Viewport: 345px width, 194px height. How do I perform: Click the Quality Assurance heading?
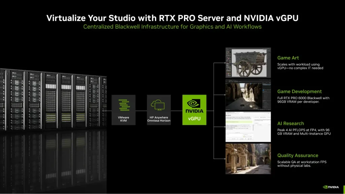pos(297,156)
